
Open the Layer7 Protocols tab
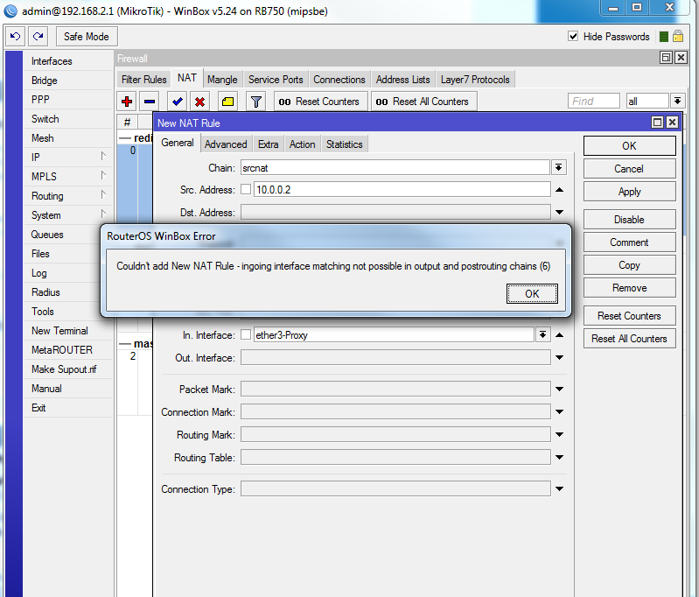point(475,80)
